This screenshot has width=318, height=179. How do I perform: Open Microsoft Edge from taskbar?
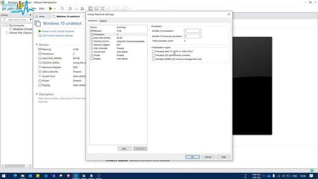[x=15, y=176]
